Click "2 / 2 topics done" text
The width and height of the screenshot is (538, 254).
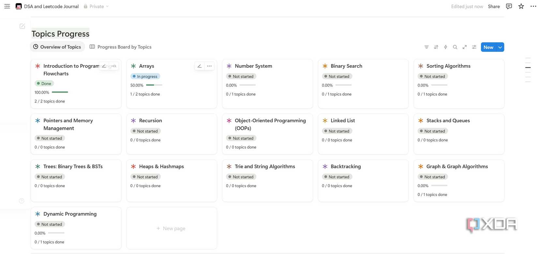point(50,101)
